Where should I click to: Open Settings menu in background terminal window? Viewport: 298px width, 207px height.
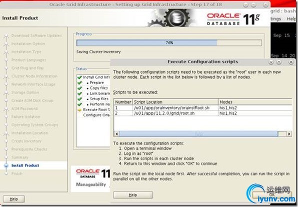coord(276,19)
